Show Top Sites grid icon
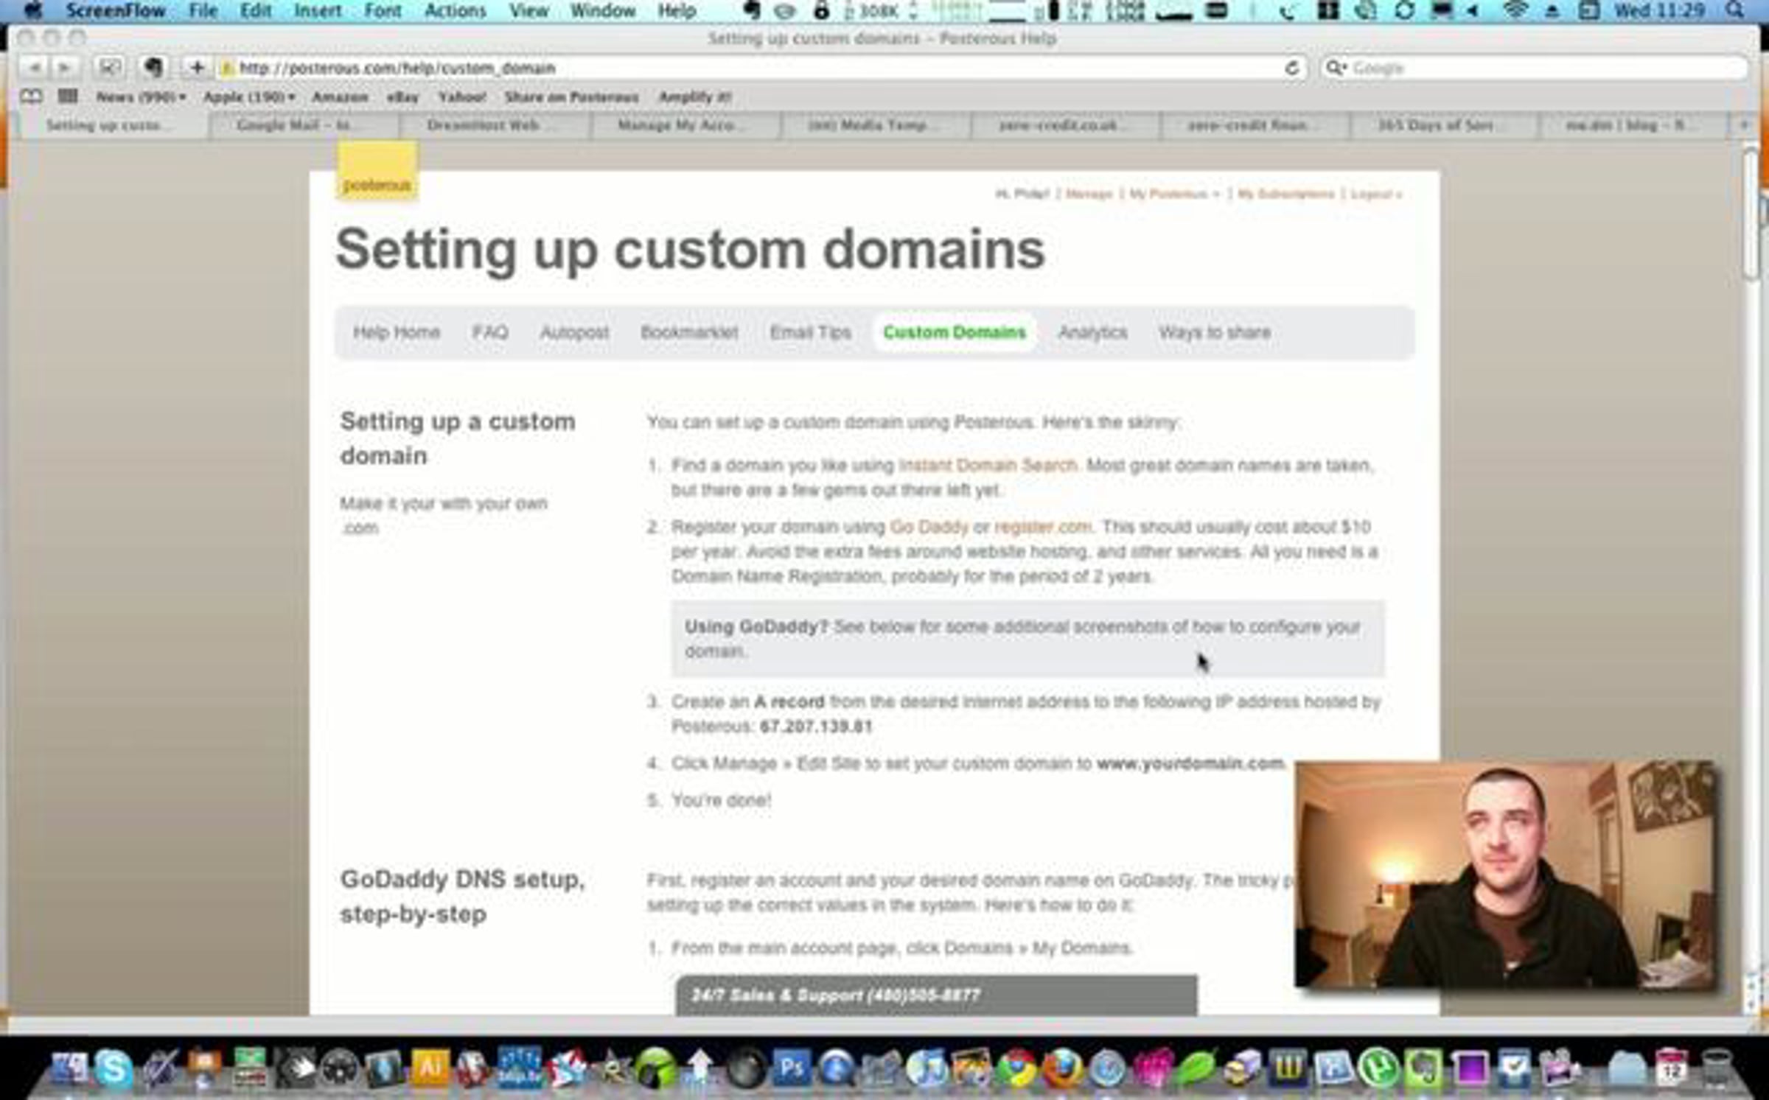Image resolution: width=1769 pixels, height=1100 pixels. click(x=67, y=97)
